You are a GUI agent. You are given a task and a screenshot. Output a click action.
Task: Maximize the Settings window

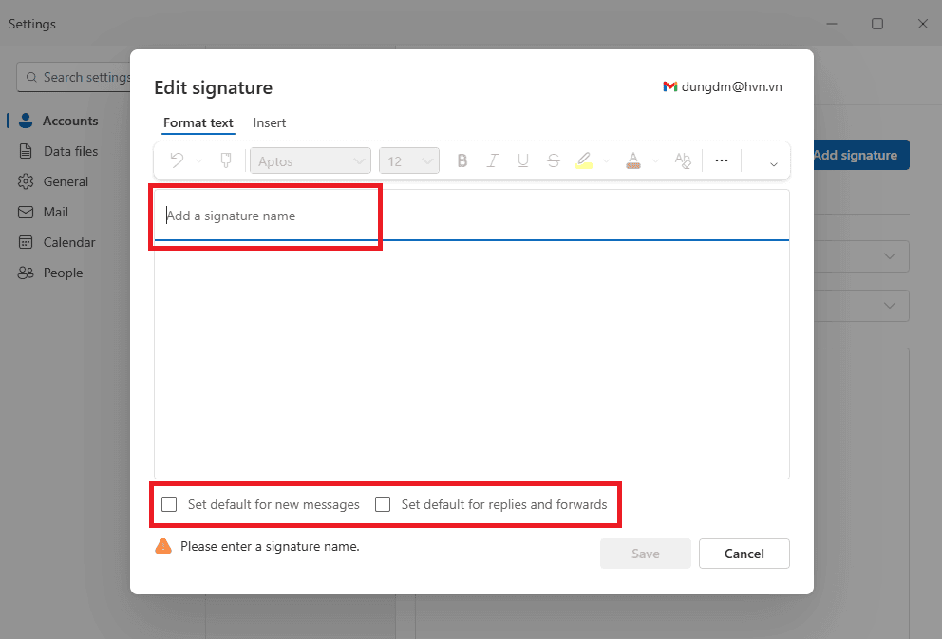point(877,24)
